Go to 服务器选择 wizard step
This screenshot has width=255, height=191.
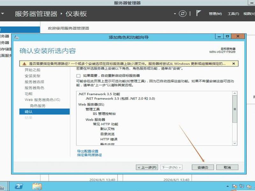[x=34, y=82]
